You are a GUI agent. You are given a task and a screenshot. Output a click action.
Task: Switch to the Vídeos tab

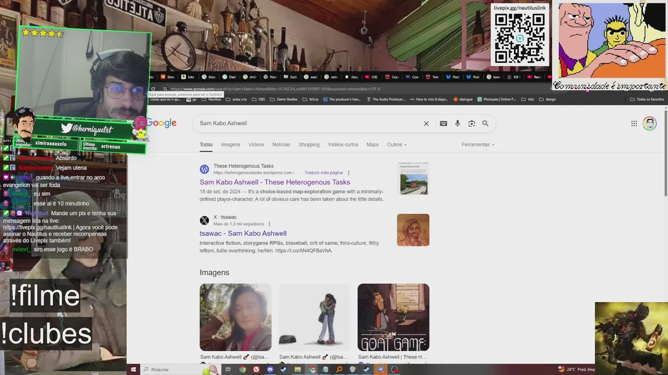tap(256, 145)
